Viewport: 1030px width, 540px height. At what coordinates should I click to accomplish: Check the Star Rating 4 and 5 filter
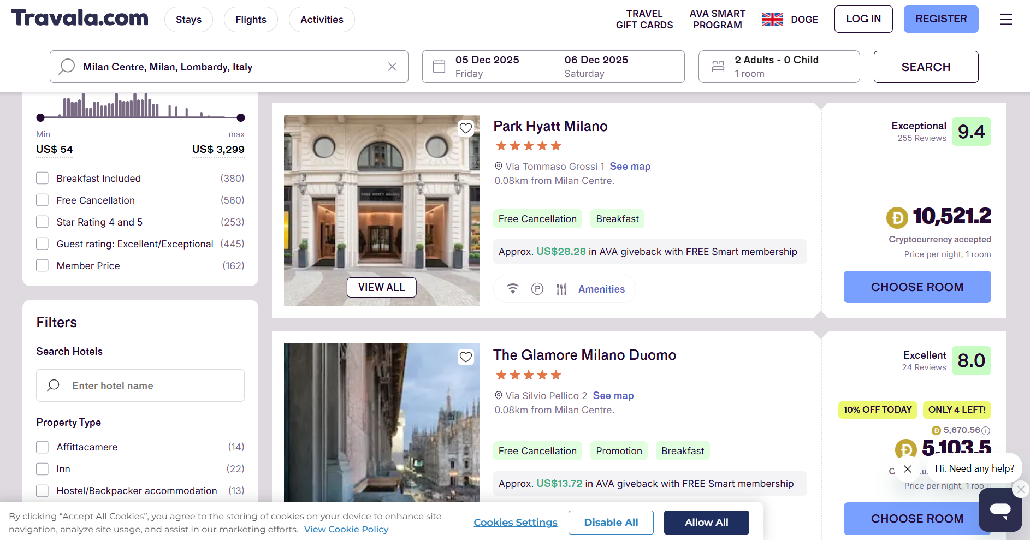tap(42, 222)
